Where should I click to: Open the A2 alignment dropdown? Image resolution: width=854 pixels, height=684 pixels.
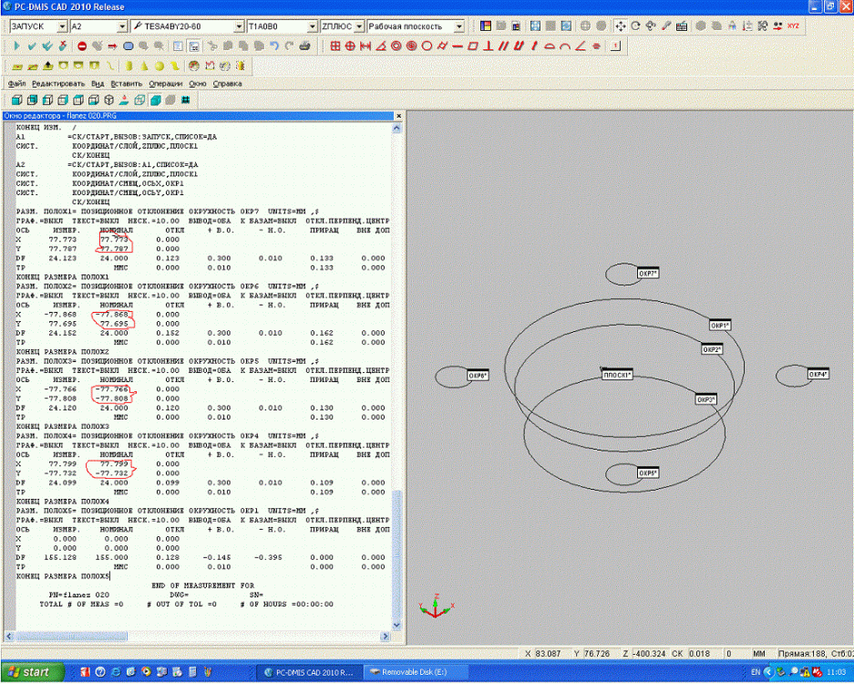122,26
